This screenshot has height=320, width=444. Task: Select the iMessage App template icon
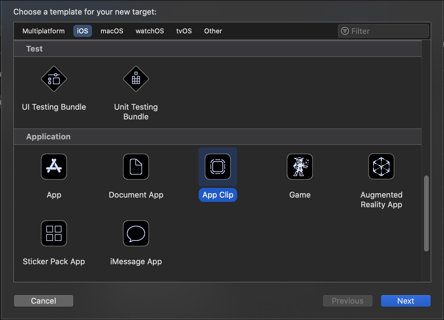coord(136,233)
